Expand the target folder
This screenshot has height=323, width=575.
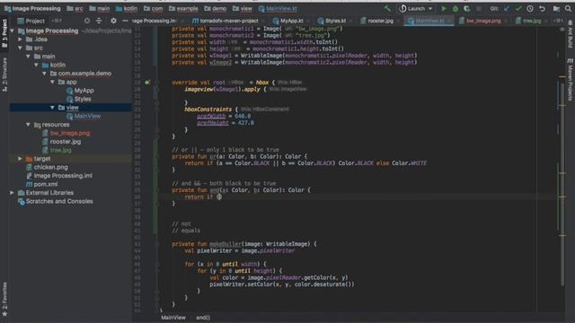[20, 159]
